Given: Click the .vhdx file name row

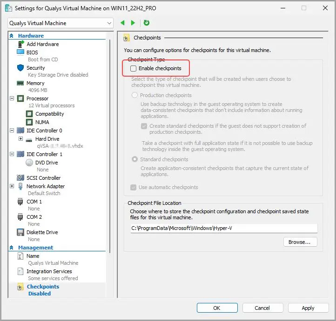Looking at the screenshot, I should (x=60, y=146).
